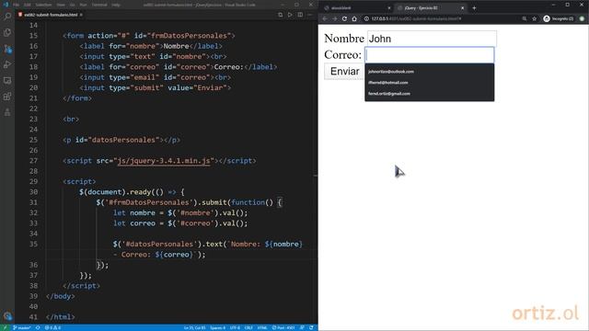Open the Remote Explorer icon in activity bar
Viewport: 589px width, 331px height.
pyautogui.click(x=7, y=80)
